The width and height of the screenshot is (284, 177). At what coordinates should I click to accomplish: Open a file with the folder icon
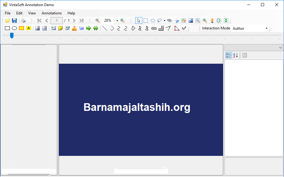[7, 21]
